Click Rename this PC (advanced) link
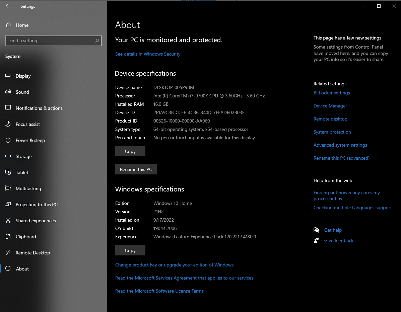Image resolution: width=401 pixels, height=312 pixels. [341, 158]
